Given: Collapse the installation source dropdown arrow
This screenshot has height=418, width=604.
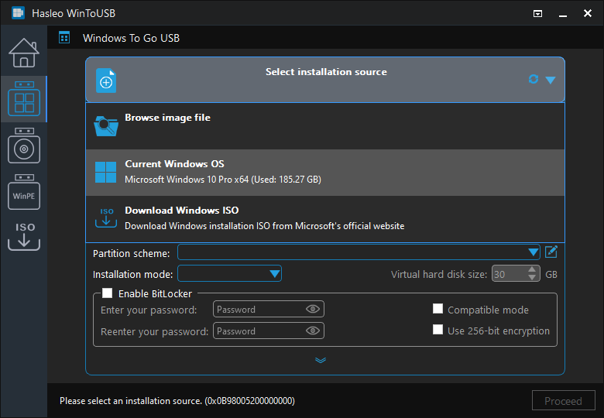Looking at the screenshot, I should (x=551, y=80).
